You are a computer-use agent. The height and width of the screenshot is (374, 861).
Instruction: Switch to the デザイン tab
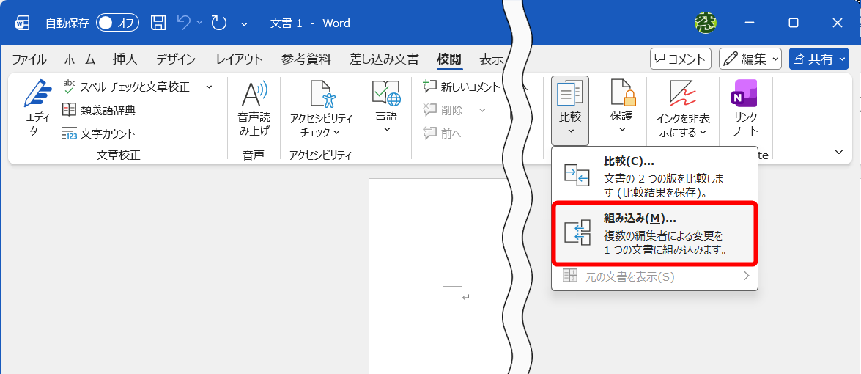[176, 59]
